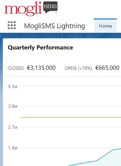Click the Quarterly Performance heading
The image size is (121, 166).
(40, 47)
